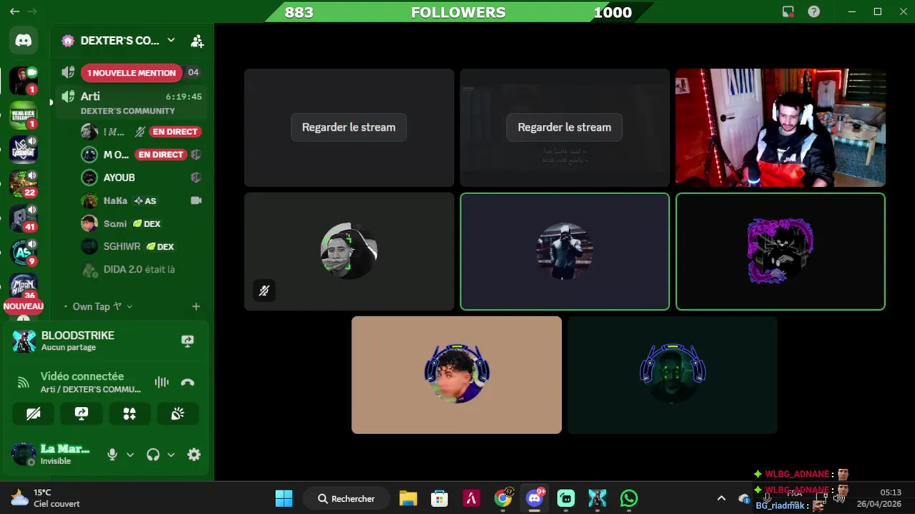The image size is (915, 514).
Task: Jump to the 1 NOUVELLE MENTION pill
Action: tap(132, 72)
